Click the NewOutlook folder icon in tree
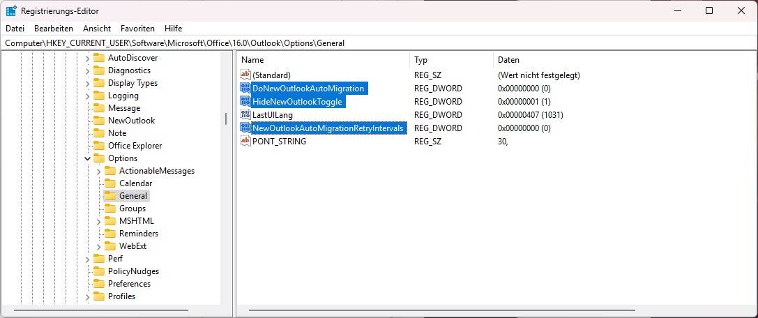This screenshot has width=758, height=318. (x=98, y=121)
